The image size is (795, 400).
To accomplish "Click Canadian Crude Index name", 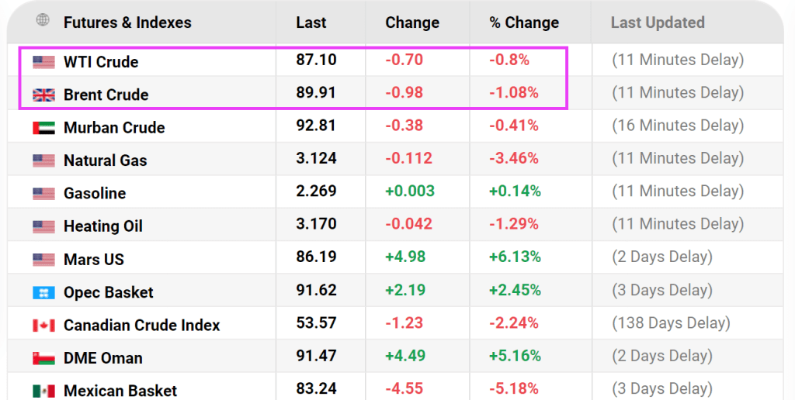I will [142, 326].
